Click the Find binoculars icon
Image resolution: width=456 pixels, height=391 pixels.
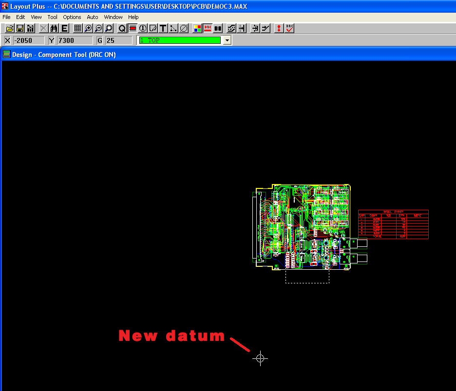[x=54, y=29]
